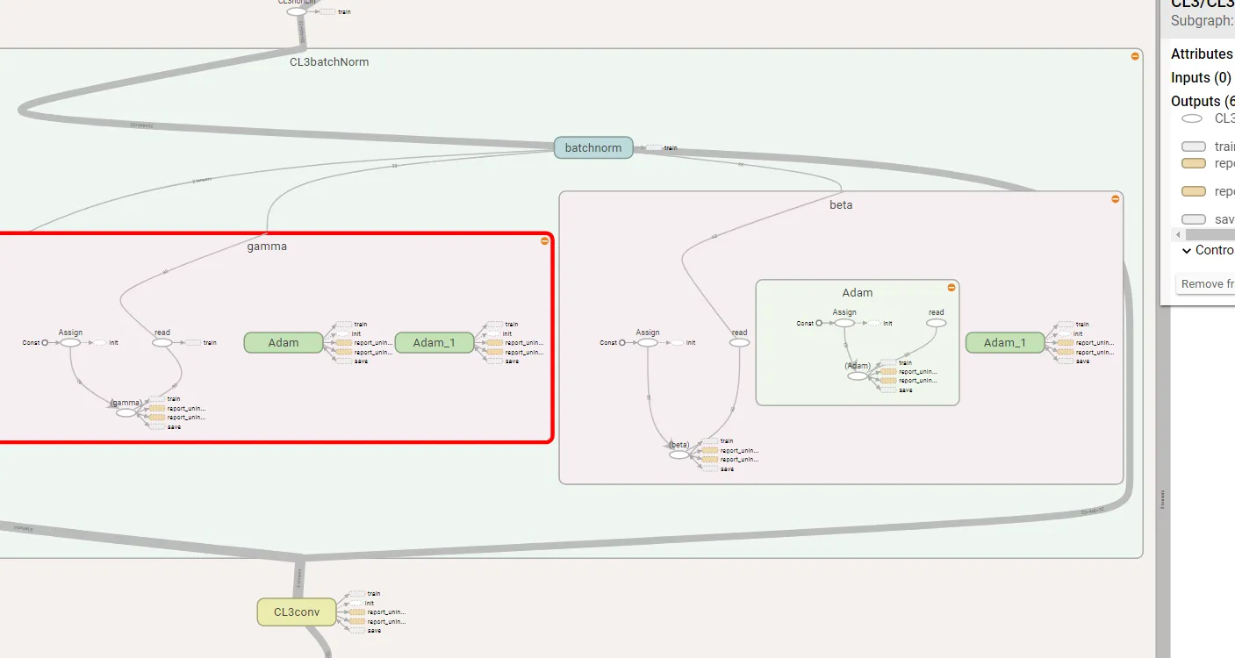Click the Inputs (0) heading
Viewport: 1235px width, 658px height.
(x=1201, y=78)
